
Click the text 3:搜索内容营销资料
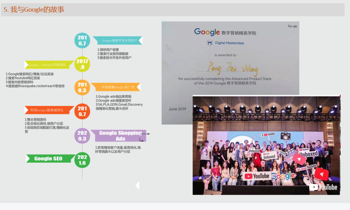point(19,82)
